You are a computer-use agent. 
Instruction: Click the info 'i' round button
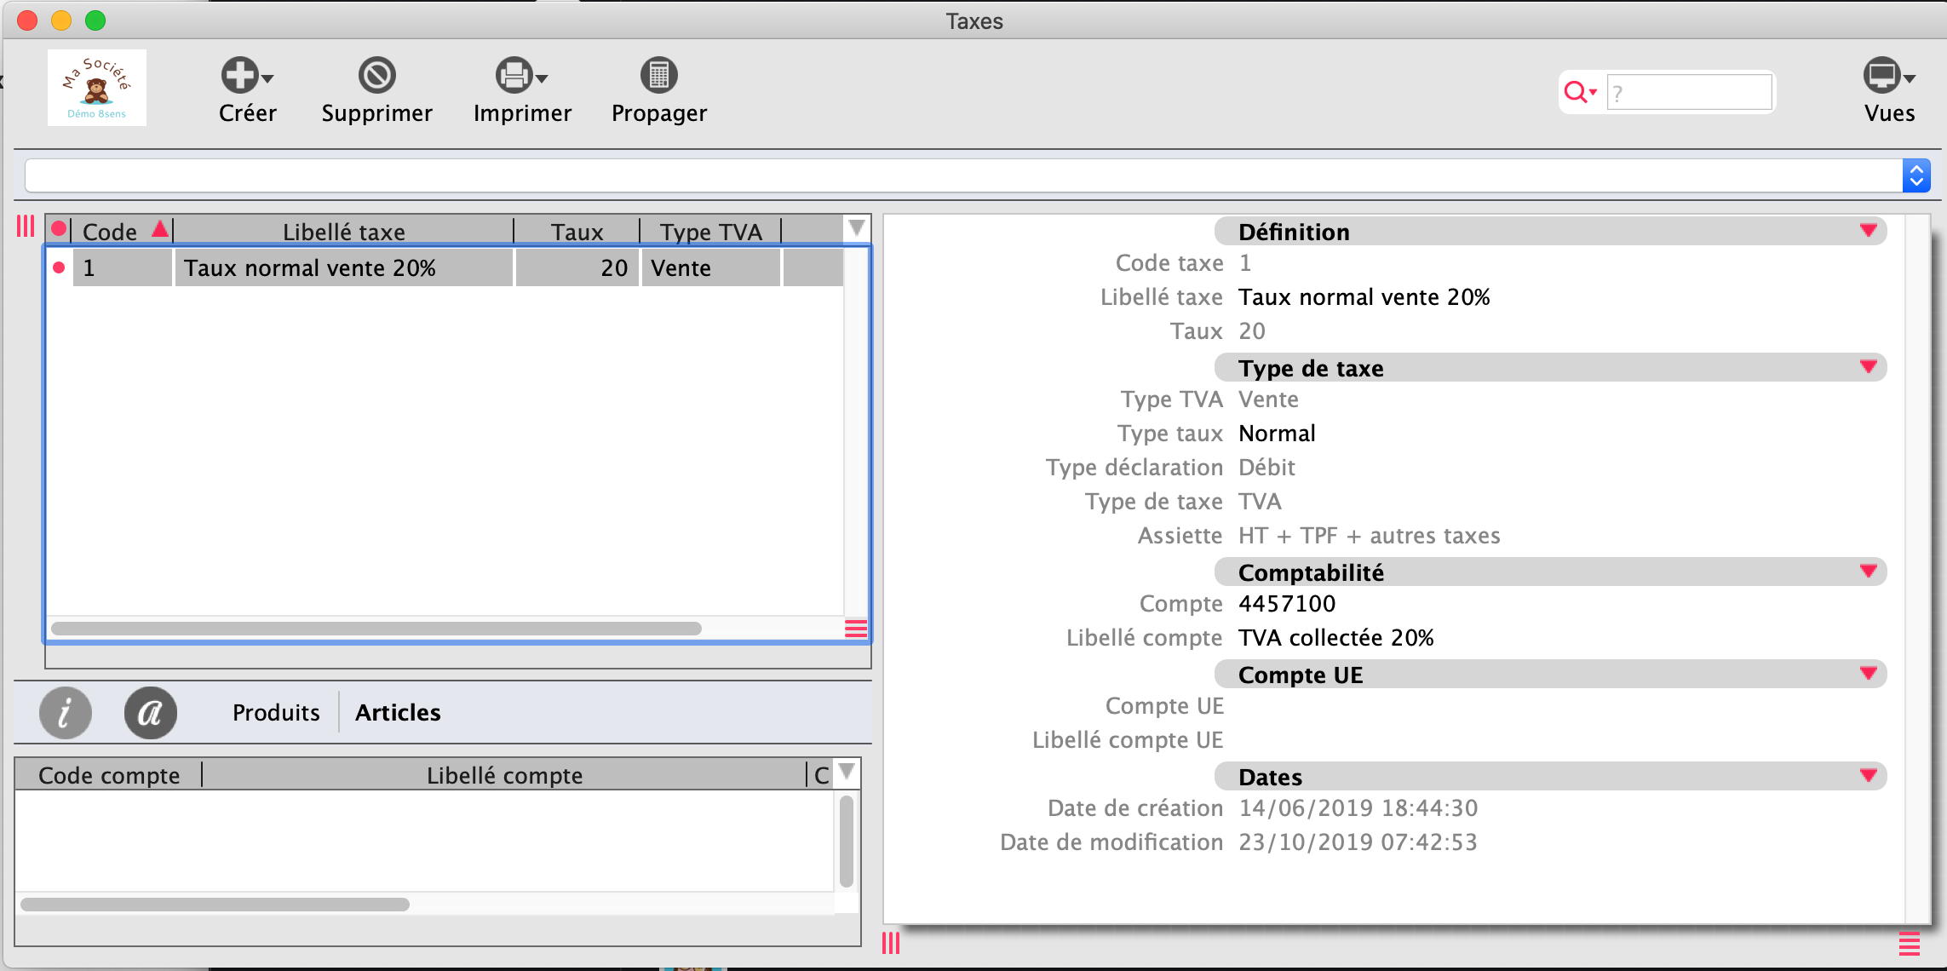66,712
